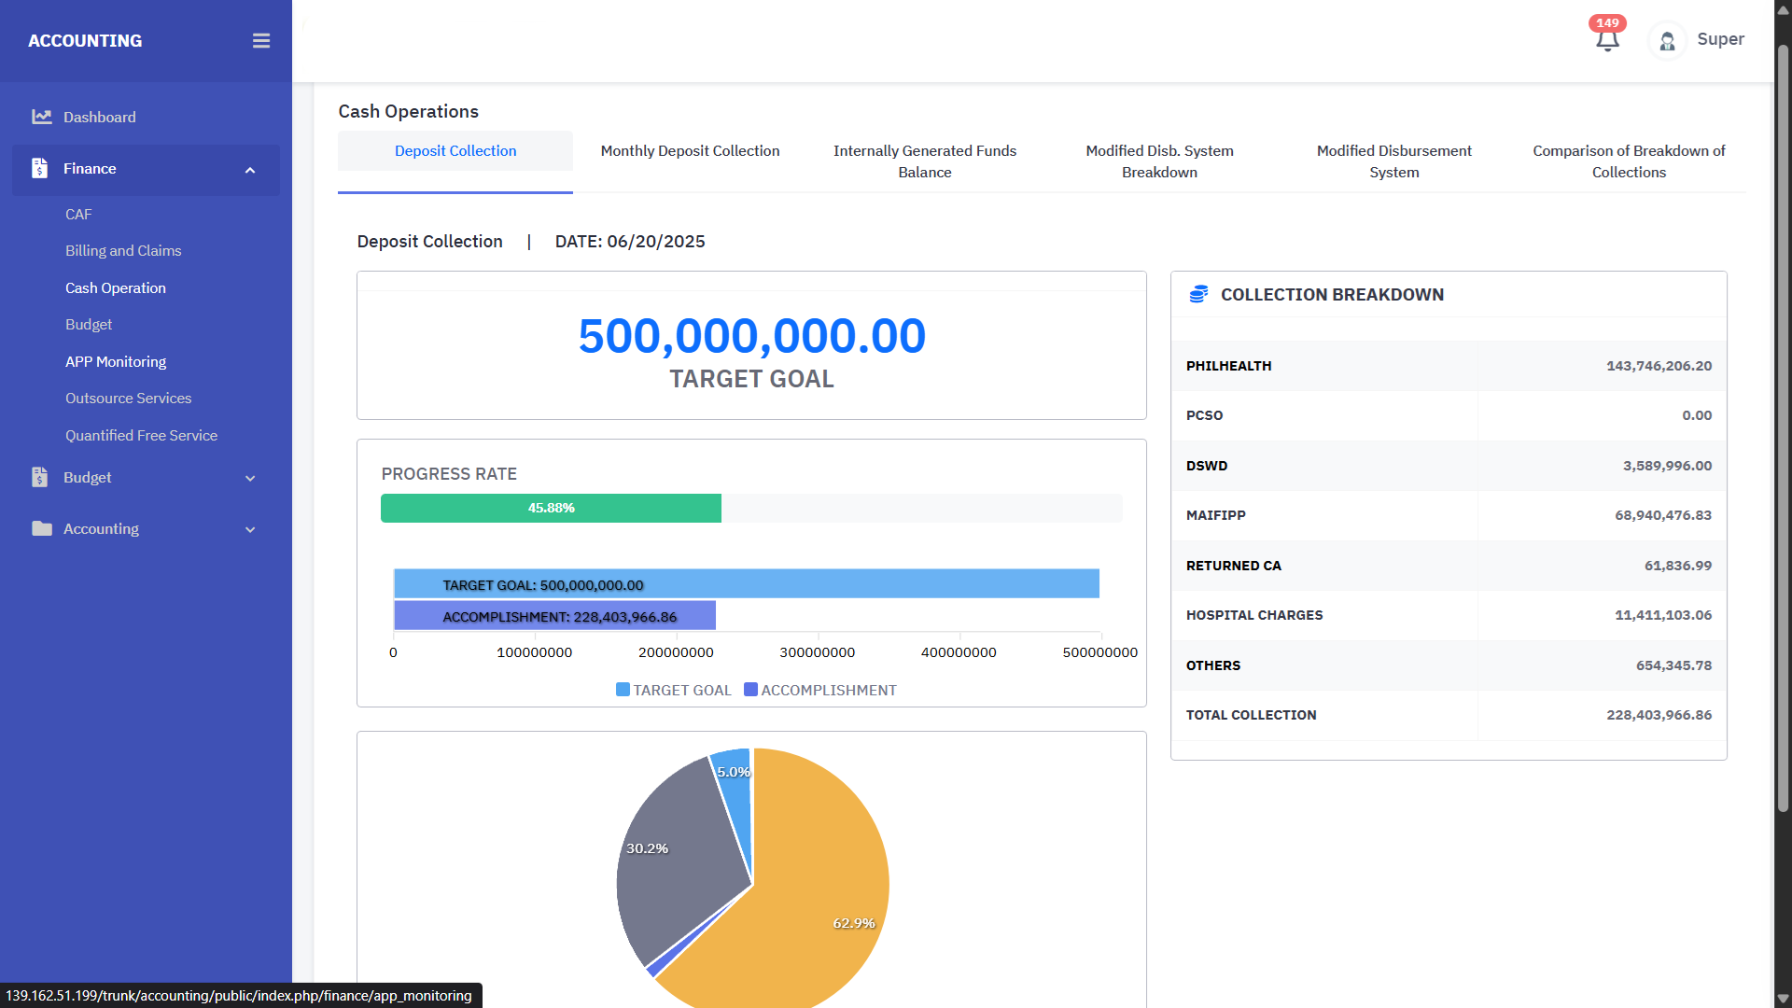Click the Budget file icon in sidebar
This screenshot has height=1008, width=1792.
tap(39, 478)
